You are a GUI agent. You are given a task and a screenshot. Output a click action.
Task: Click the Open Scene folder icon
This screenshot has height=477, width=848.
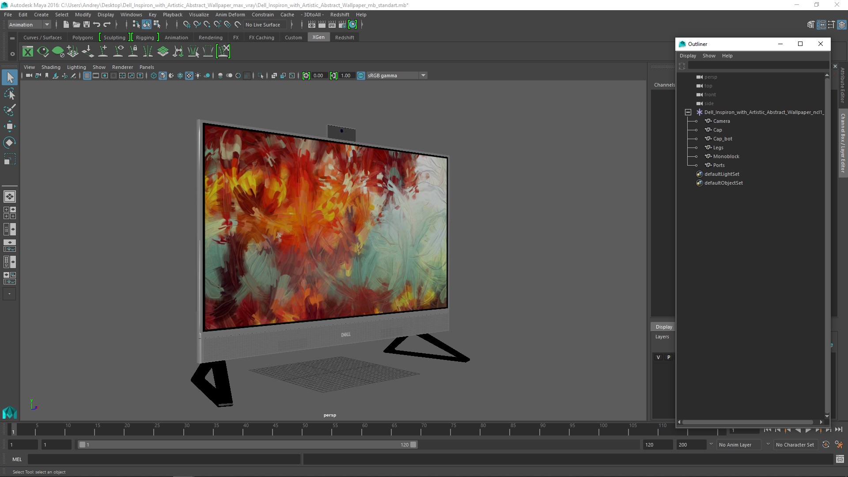(76, 25)
